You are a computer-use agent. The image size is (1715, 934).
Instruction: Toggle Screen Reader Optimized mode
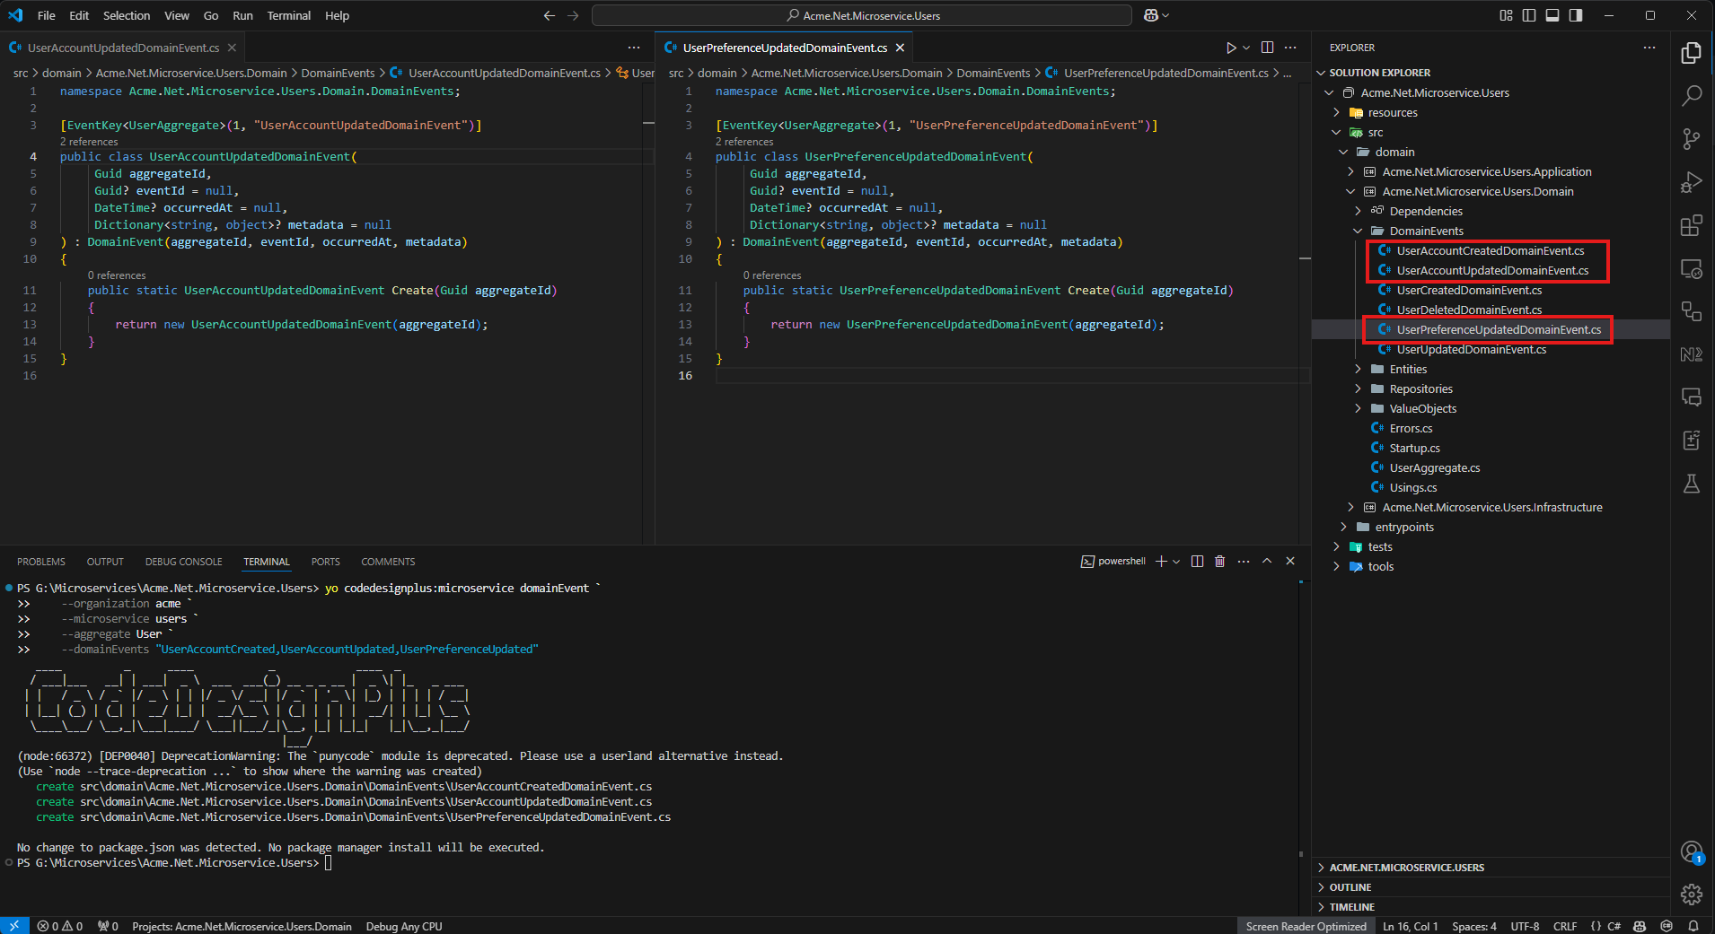[x=1306, y=926]
